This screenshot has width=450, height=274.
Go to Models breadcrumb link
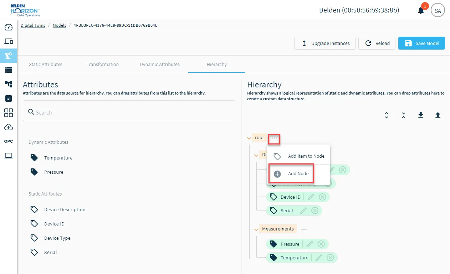60,25
